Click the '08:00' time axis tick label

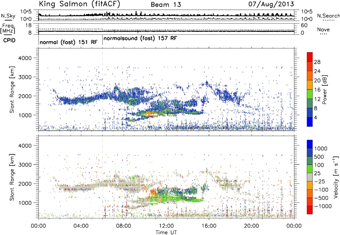(x=124, y=226)
